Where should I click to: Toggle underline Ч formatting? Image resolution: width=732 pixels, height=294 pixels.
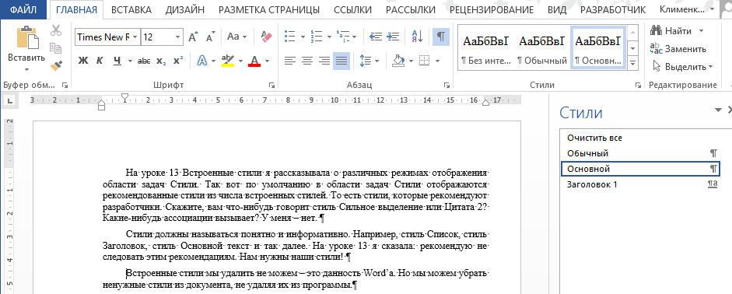[117, 61]
